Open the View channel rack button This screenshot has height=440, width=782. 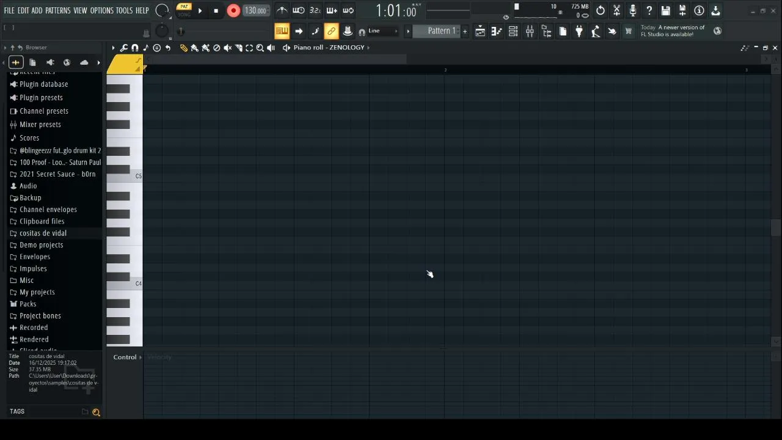pyautogui.click(x=513, y=31)
